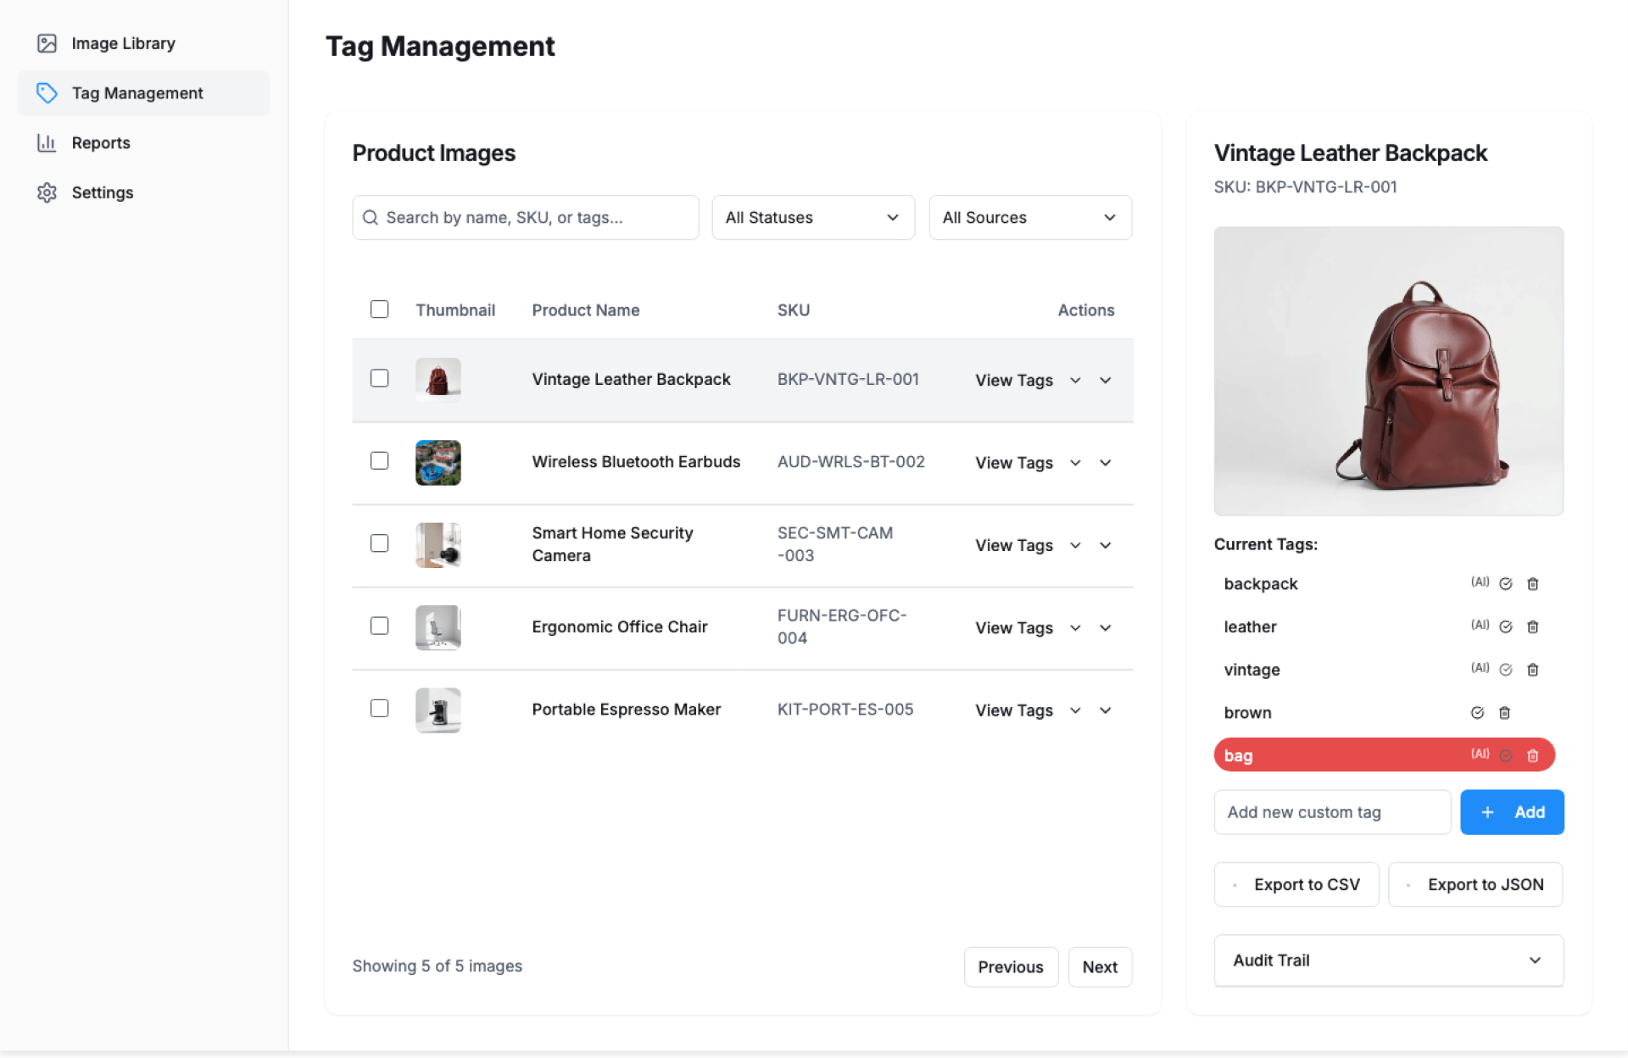The height and width of the screenshot is (1058, 1628).
Task: Open the All Statuses dropdown
Action: coord(812,218)
